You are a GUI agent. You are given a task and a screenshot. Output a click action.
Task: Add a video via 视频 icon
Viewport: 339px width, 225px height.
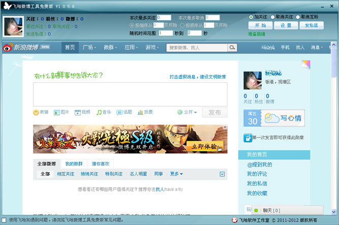77,112
